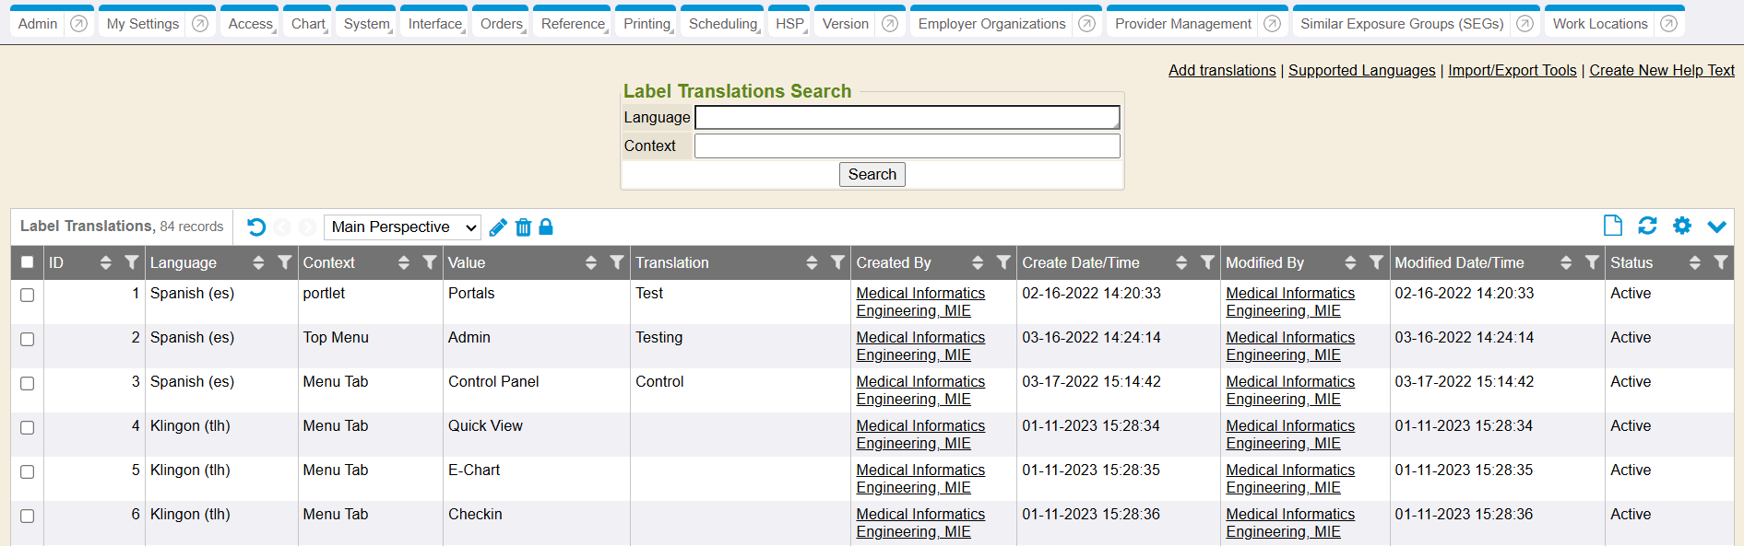Click the blank page export icon
Screen dimensions: 1744x546
pos(1613,226)
